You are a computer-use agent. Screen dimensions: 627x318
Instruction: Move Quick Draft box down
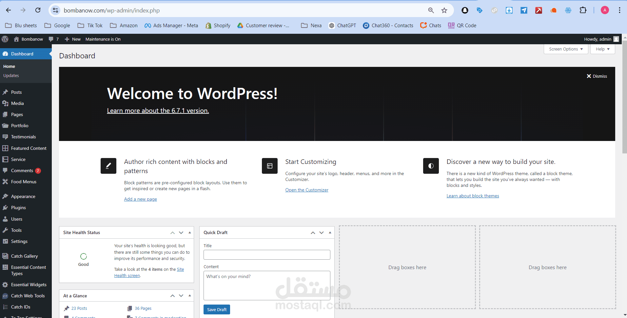pyautogui.click(x=322, y=232)
